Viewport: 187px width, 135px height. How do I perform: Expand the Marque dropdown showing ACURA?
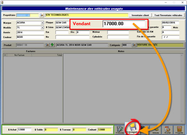click(x=42, y=23)
